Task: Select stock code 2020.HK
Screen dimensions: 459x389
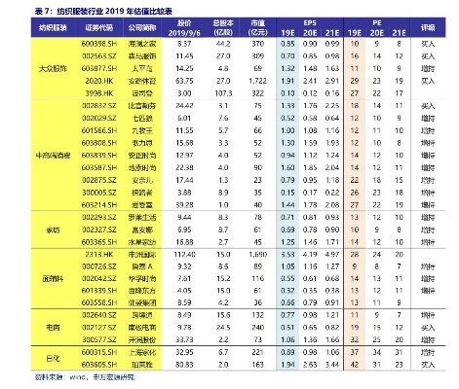Action: (x=99, y=81)
